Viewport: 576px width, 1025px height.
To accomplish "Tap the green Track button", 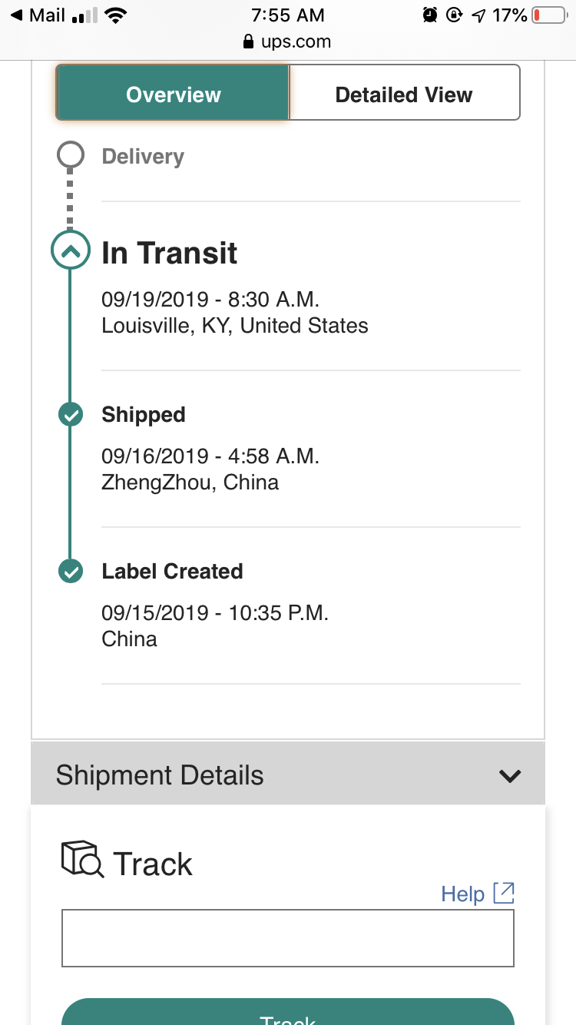I will [x=288, y=1011].
